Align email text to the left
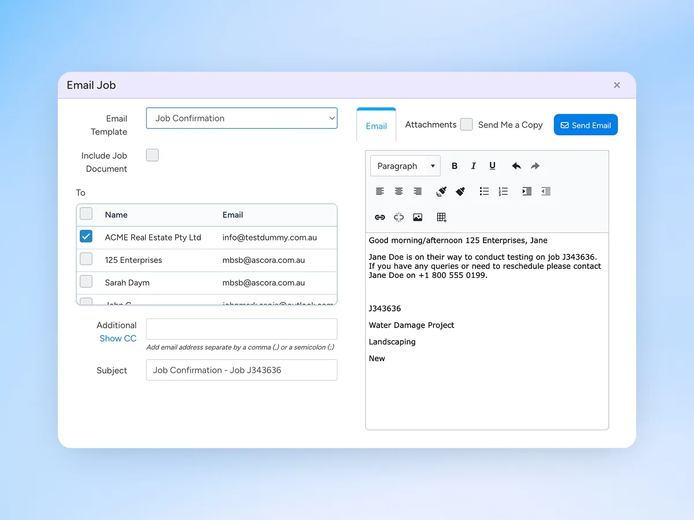 tap(380, 191)
